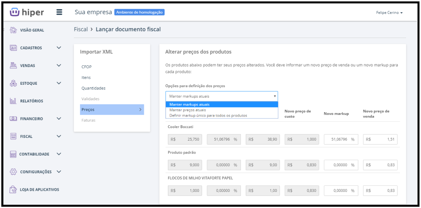Screen dimensions: 421x208
Task: Click Cooler Boccati new cost 1,000 field
Action: coord(302,139)
